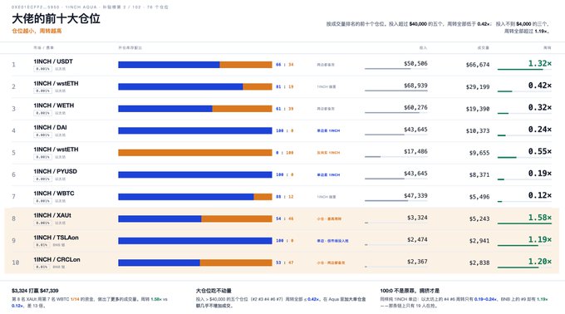
Task: Click the volume value $10,373
Action: pos(478,130)
